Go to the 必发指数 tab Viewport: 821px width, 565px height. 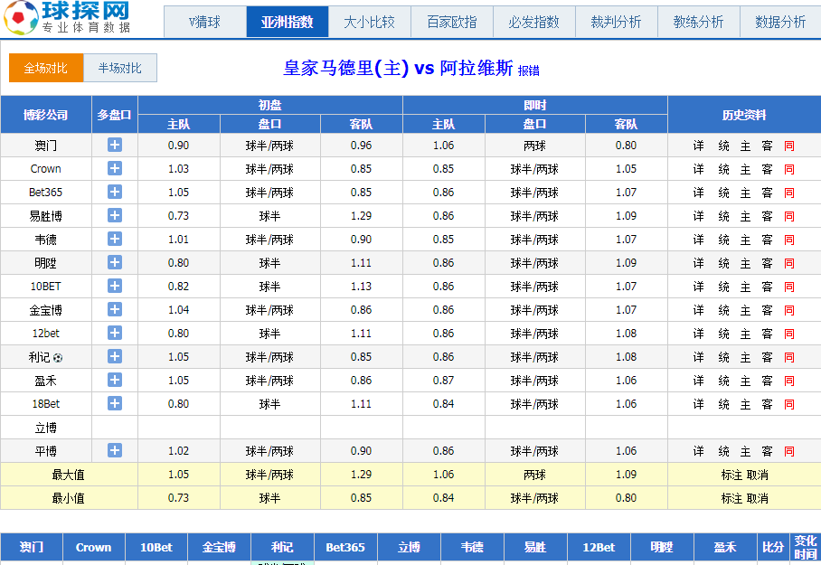click(533, 22)
